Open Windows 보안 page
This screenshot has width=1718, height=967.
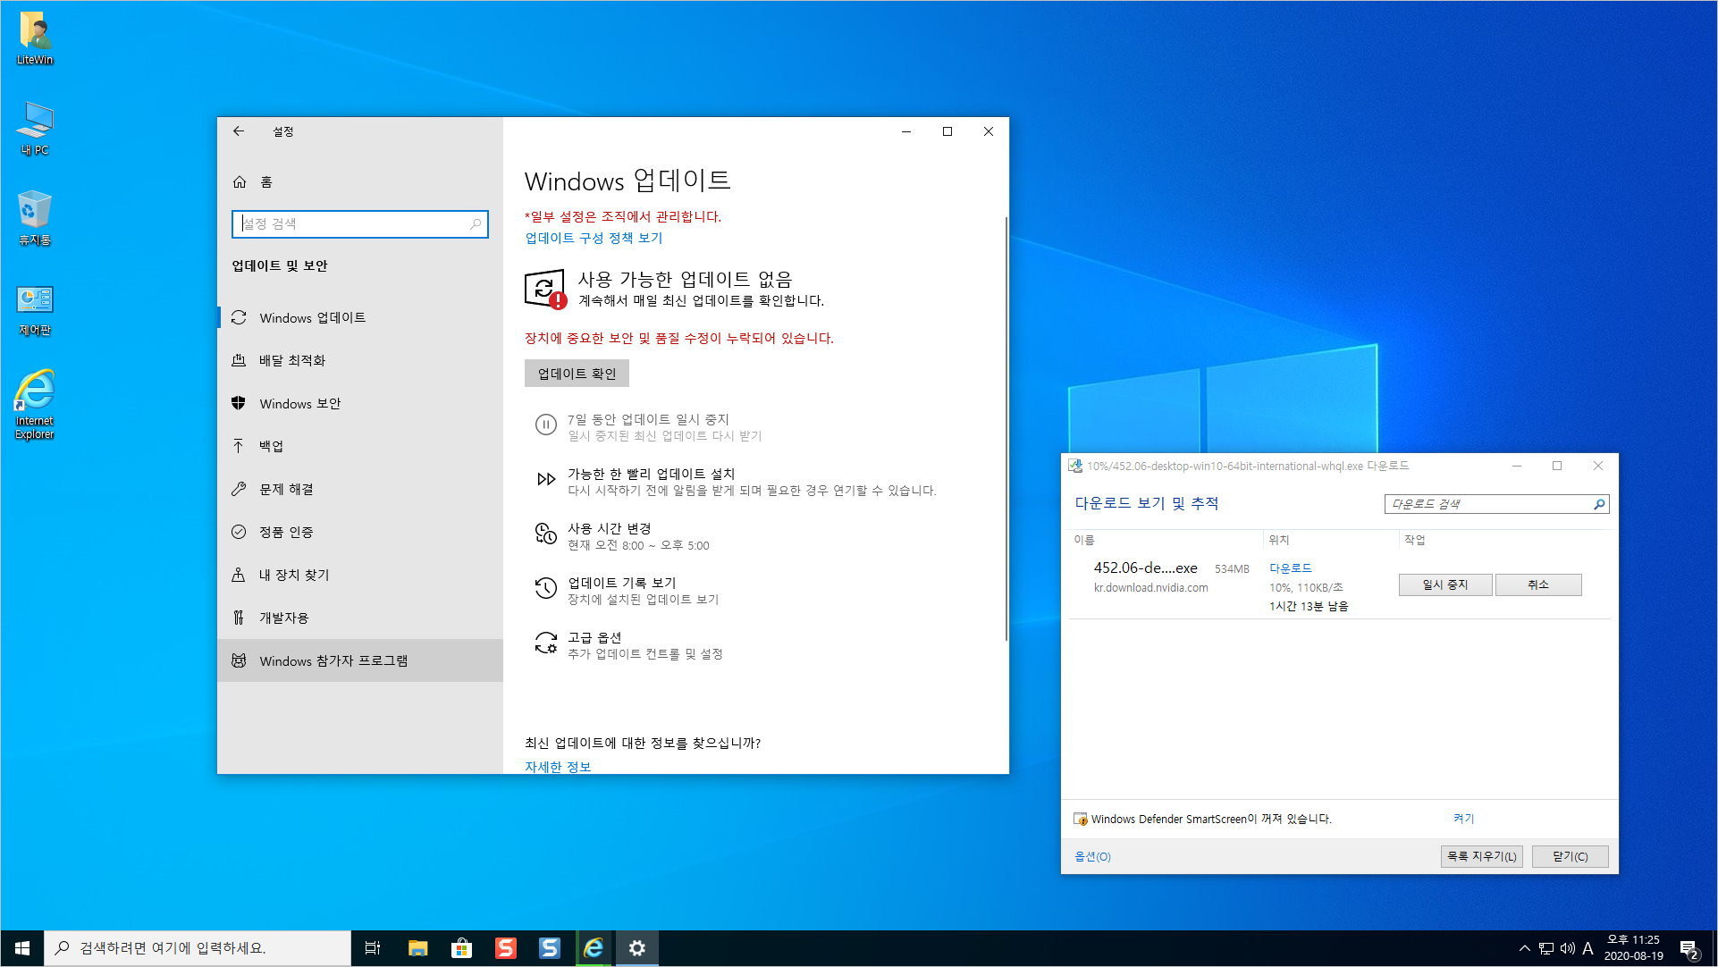[360, 404]
